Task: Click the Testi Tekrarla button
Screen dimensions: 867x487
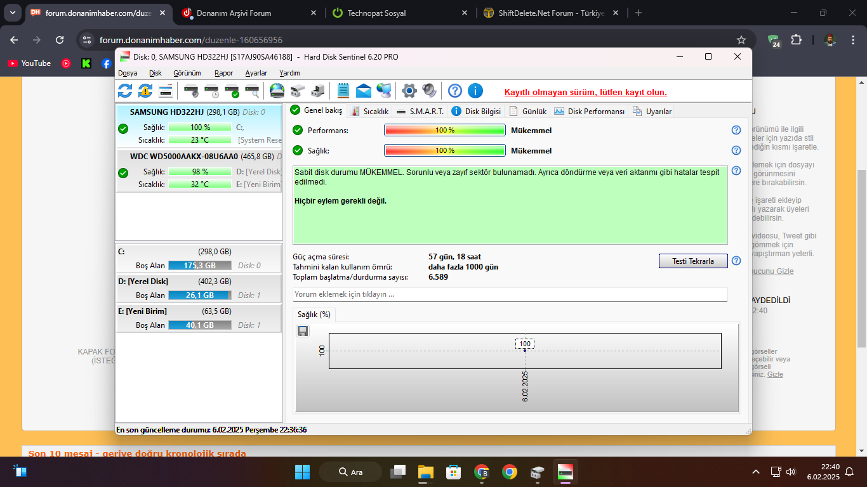Action: [693, 261]
